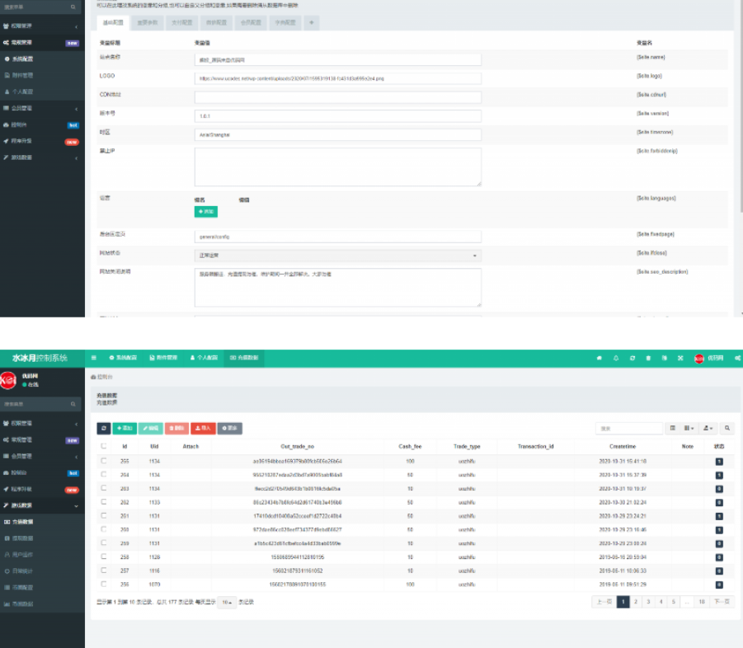Expand pencil-icon item chevron in upper sidebar

(x=77, y=157)
